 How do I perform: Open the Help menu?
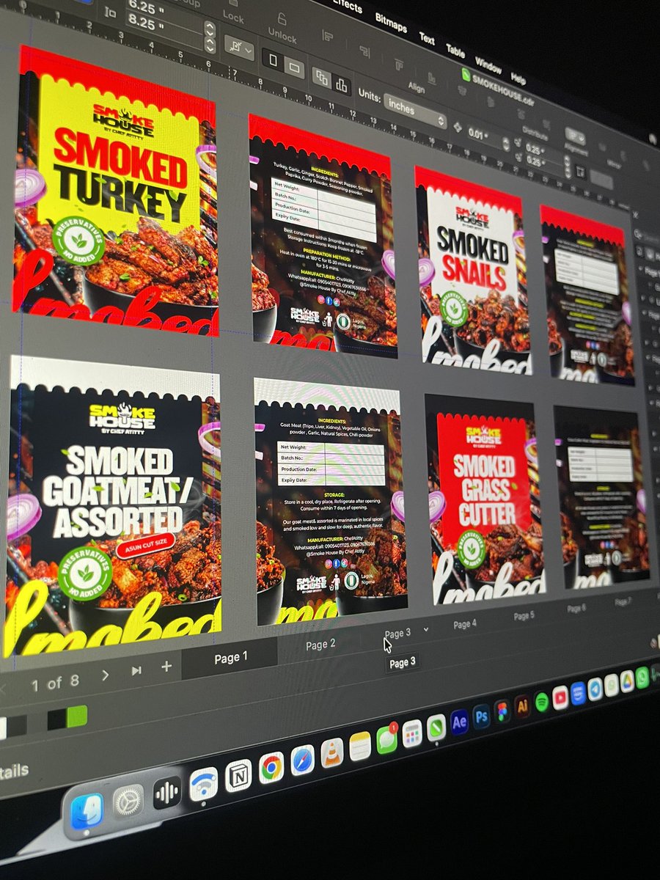(x=518, y=78)
